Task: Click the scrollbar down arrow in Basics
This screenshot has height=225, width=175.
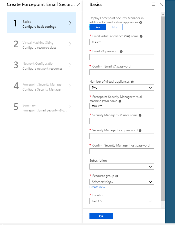Action: point(163,206)
